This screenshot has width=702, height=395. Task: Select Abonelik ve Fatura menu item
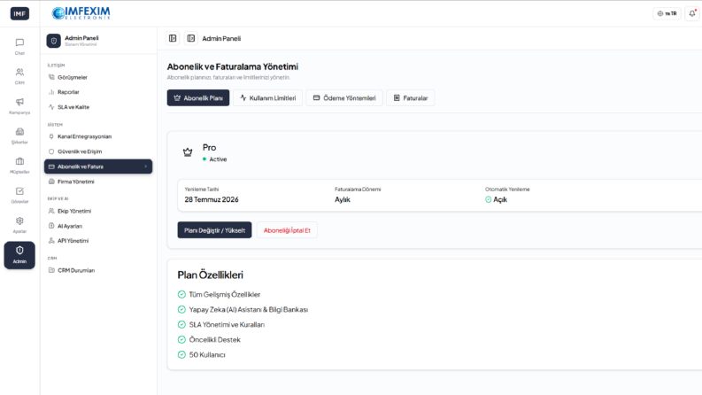click(98, 167)
